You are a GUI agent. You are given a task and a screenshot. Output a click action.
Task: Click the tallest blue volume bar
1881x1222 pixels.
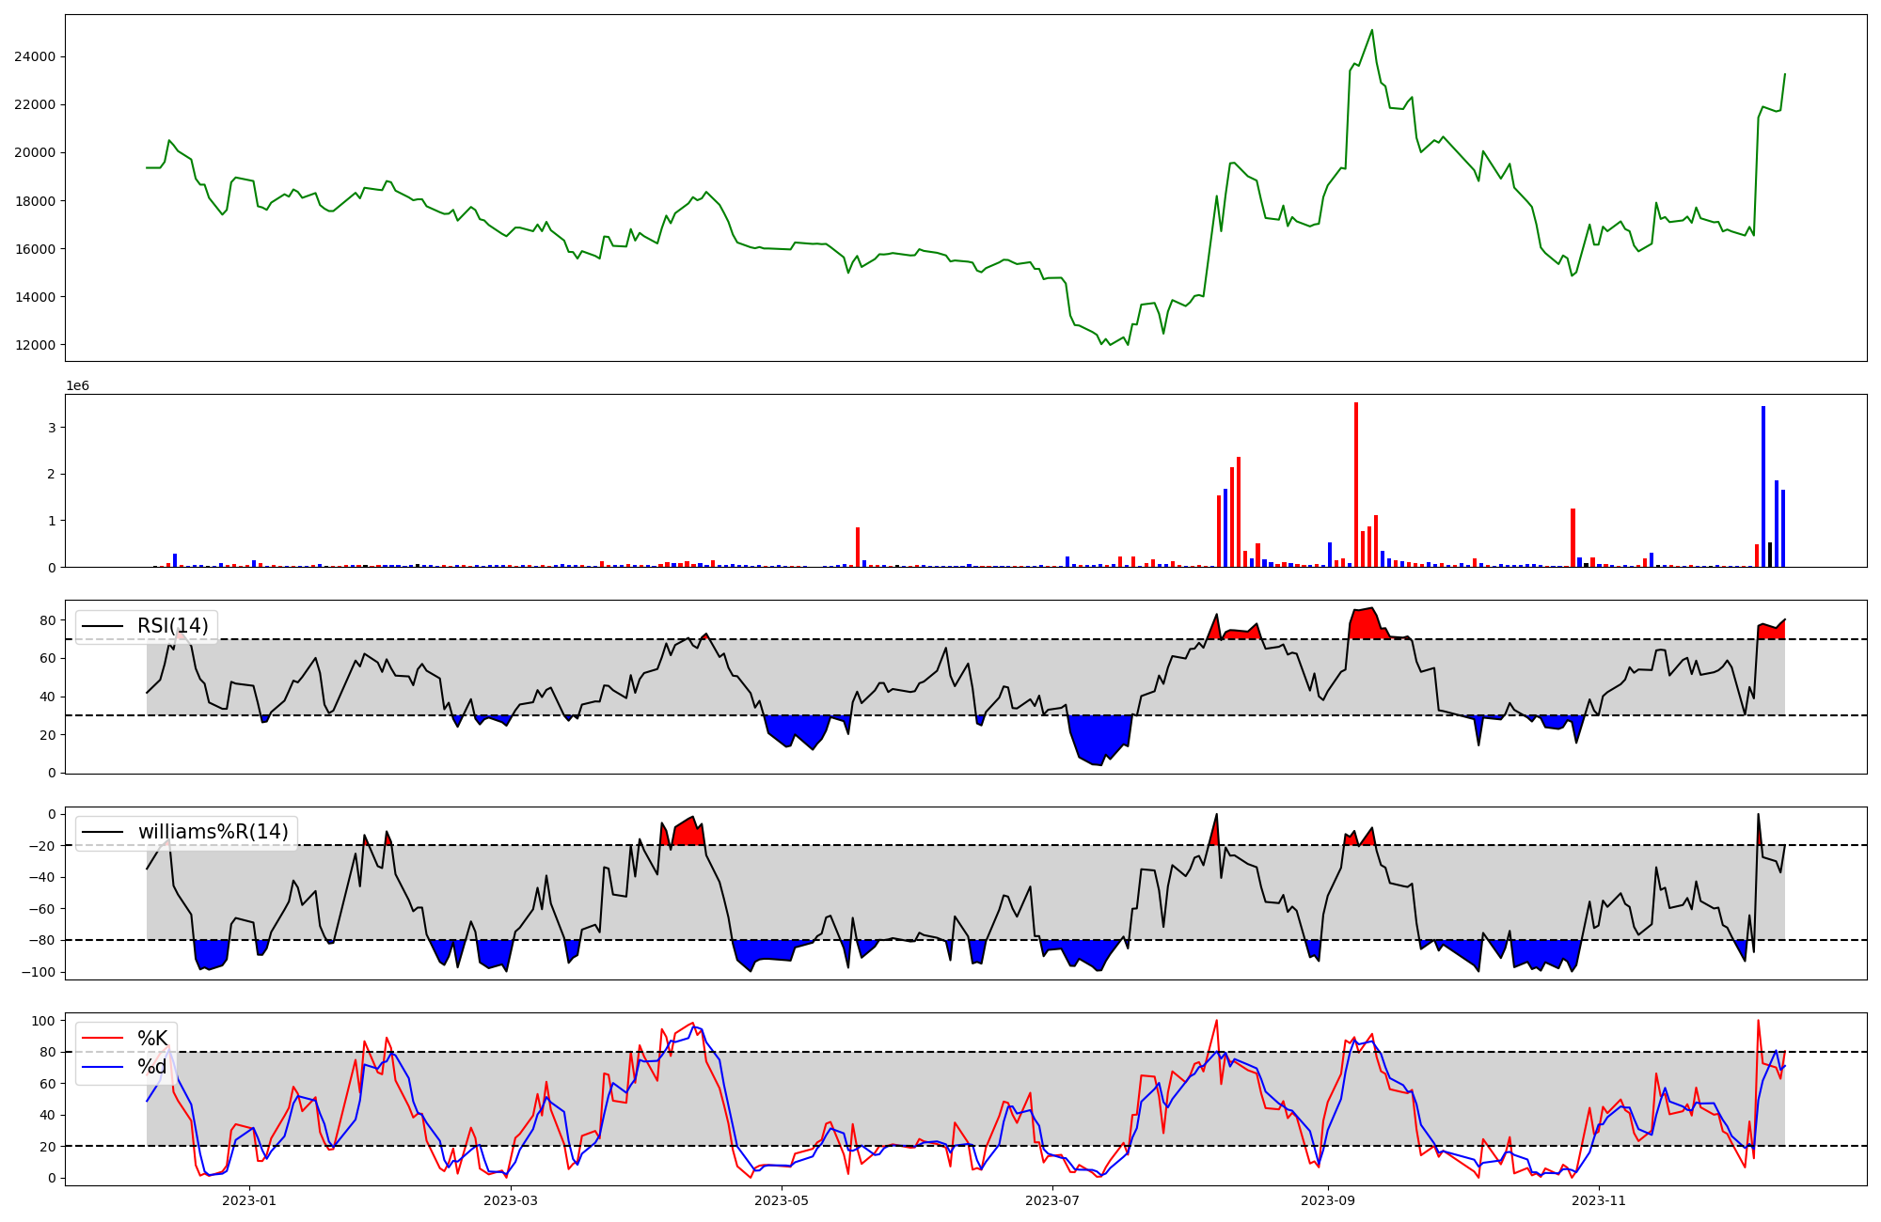pos(1763,487)
